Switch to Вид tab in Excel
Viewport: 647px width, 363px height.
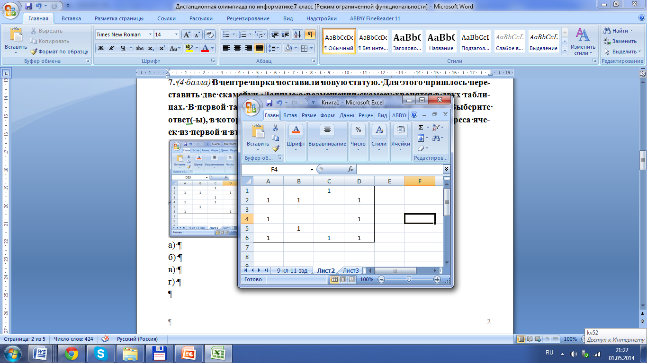[x=382, y=115]
